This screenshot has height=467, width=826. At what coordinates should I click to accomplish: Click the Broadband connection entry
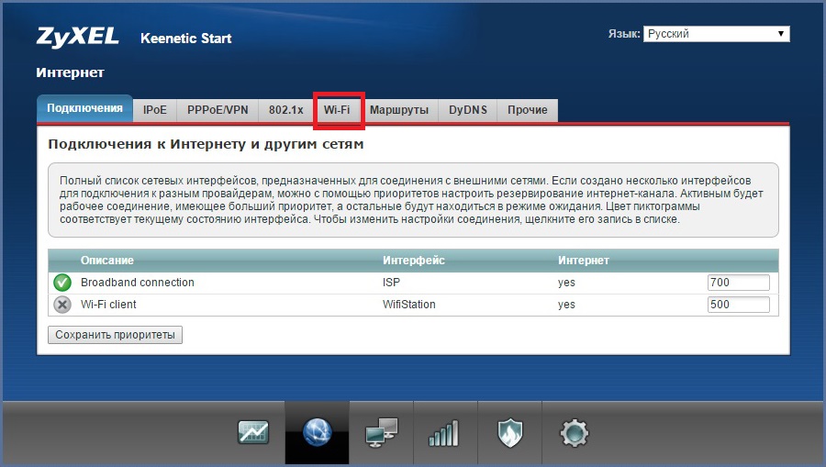138,283
